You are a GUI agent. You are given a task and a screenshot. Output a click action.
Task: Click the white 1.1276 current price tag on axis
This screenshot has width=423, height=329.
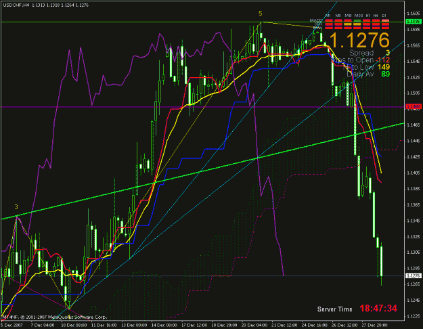(x=414, y=276)
